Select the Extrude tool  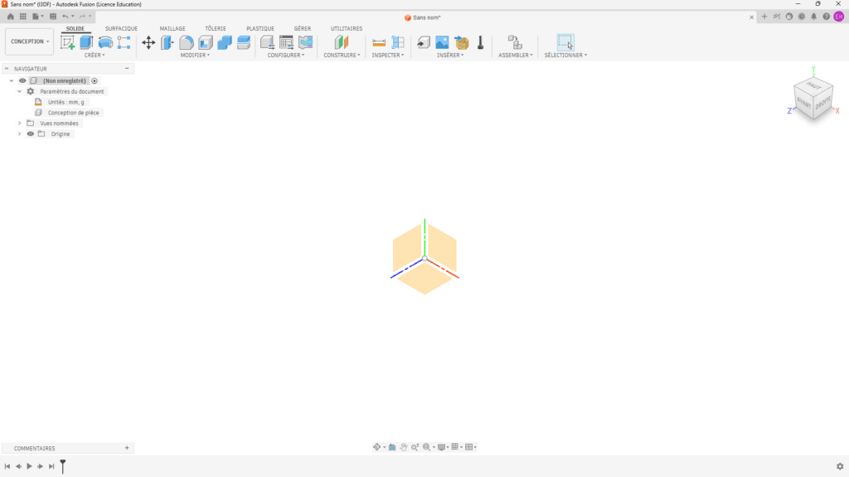tap(86, 42)
